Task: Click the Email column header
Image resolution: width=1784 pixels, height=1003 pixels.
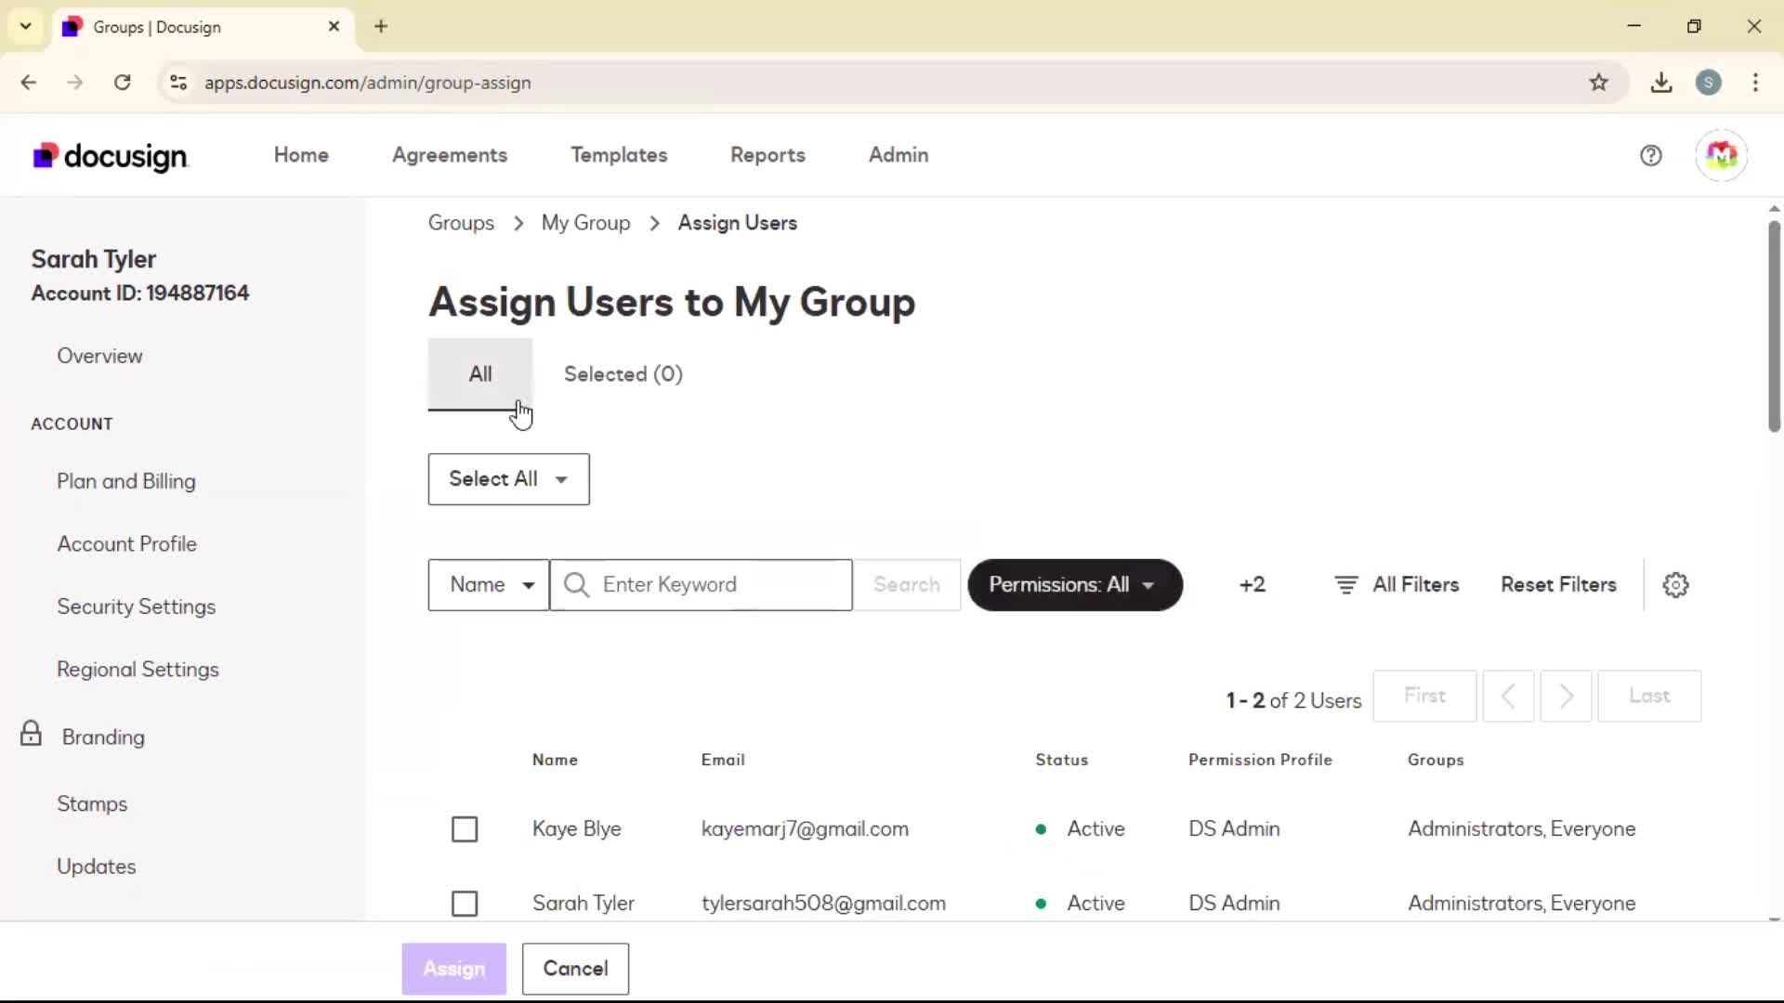Action: click(723, 760)
